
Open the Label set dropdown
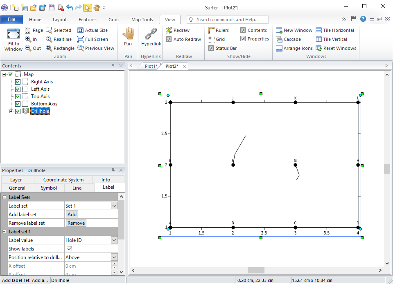point(114,206)
